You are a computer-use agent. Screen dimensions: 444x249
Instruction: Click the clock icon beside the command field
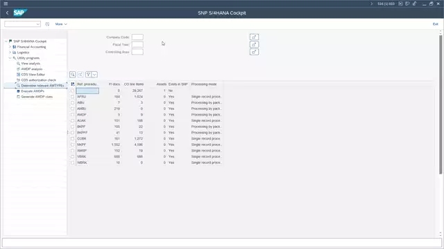47,24
